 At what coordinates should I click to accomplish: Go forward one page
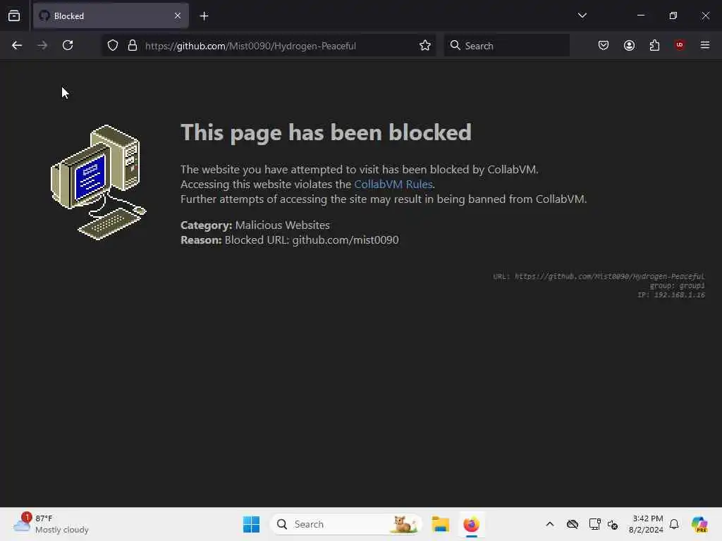pyautogui.click(x=42, y=45)
